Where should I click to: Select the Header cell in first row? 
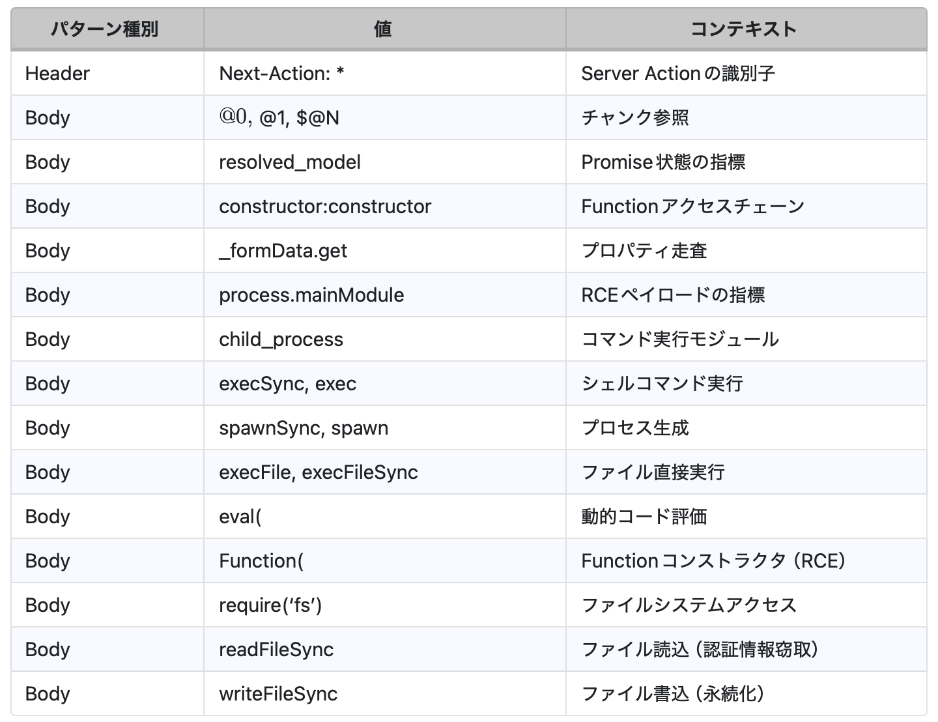(x=57, y=74)
